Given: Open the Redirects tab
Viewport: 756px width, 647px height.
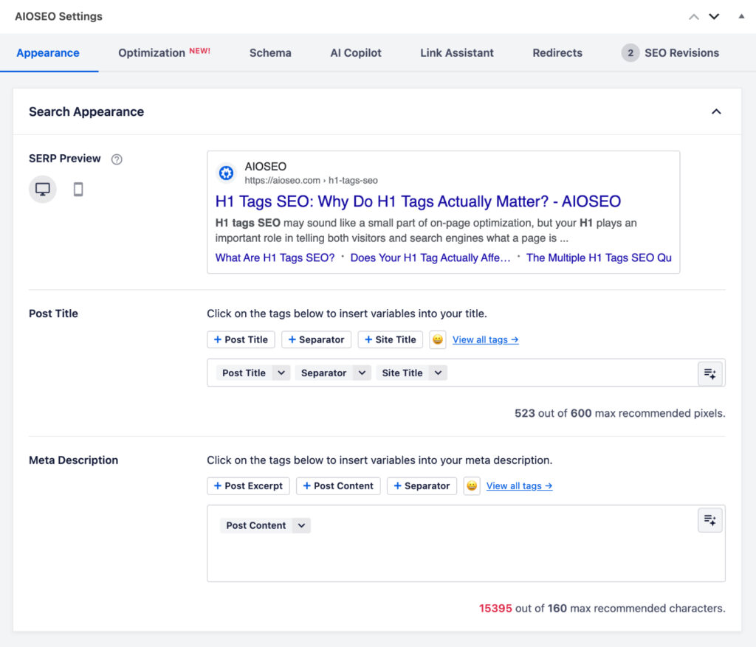Looking at the screenshot, I should (557, 53).
